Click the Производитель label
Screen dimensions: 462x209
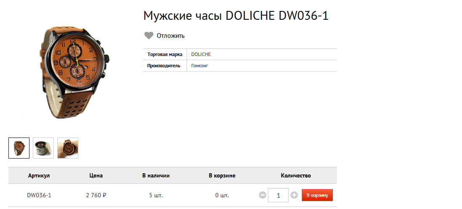[x=164, y=66]
